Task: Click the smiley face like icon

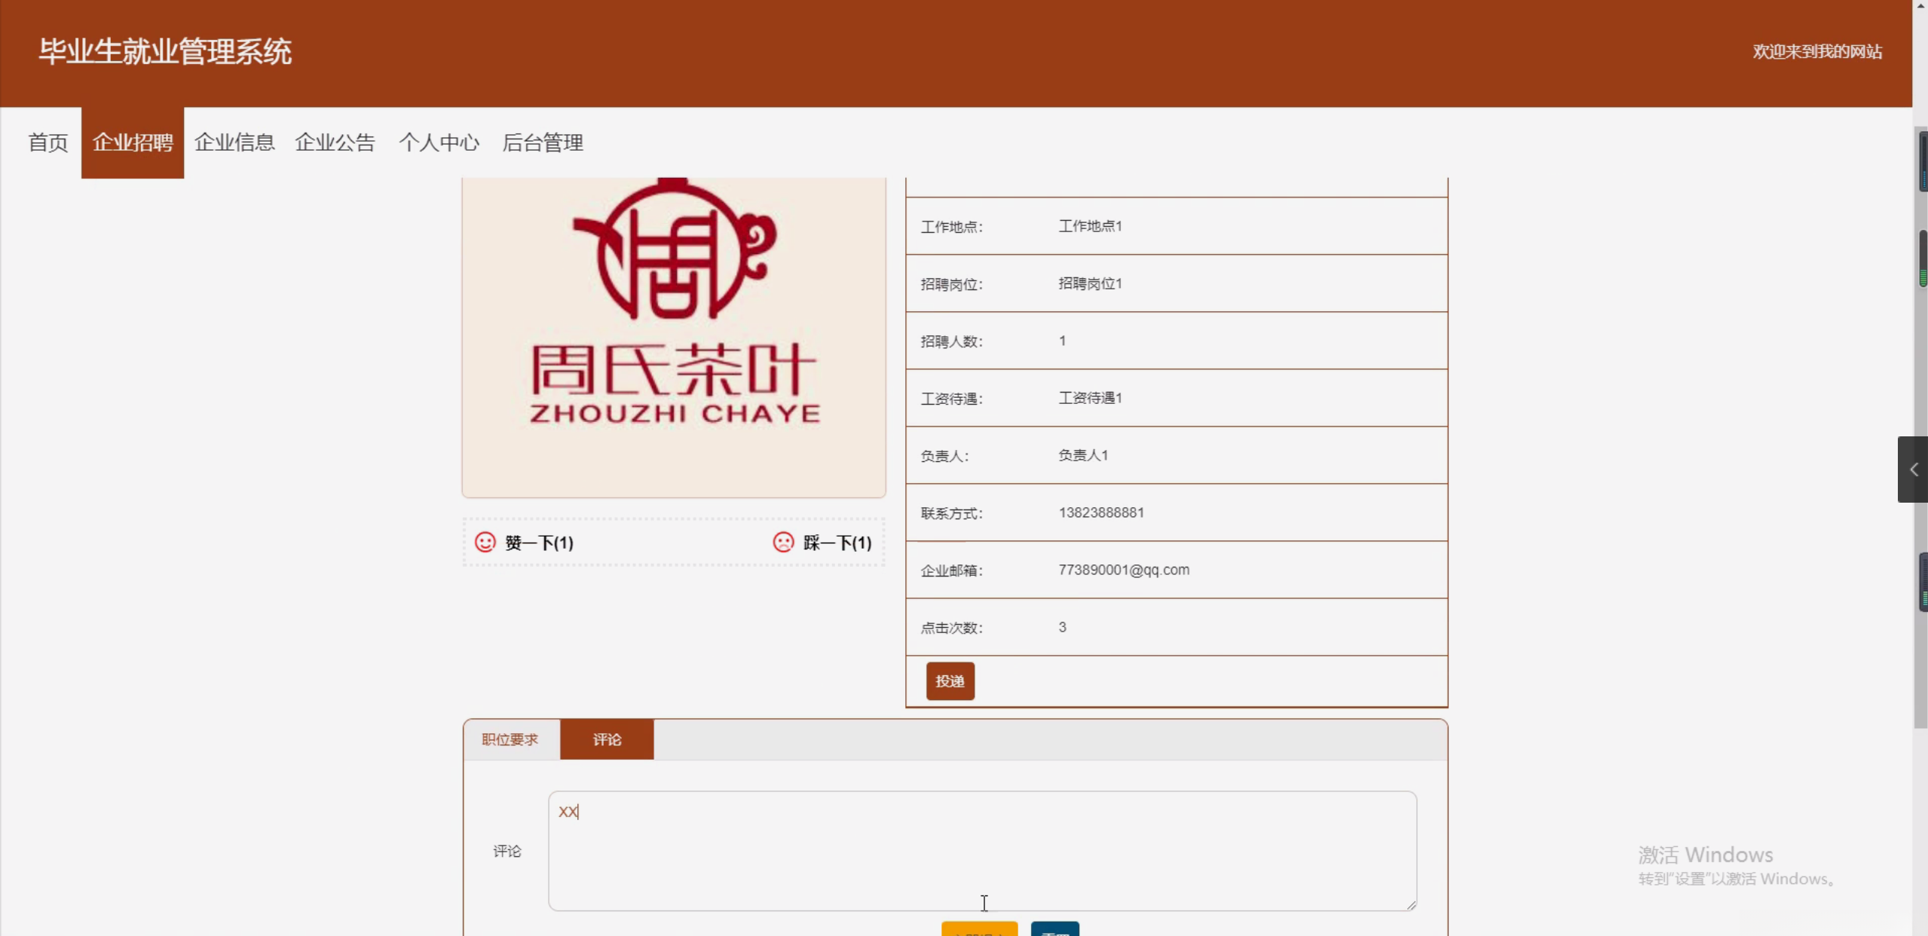Action: point(485,542)
